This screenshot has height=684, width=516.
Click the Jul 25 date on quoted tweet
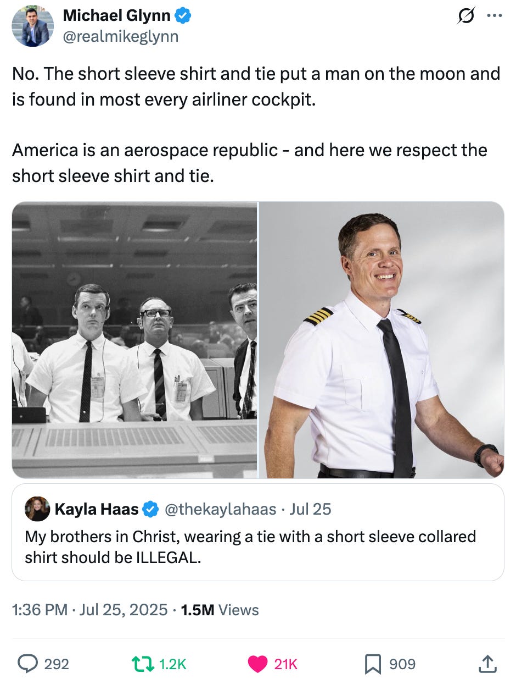310,509
